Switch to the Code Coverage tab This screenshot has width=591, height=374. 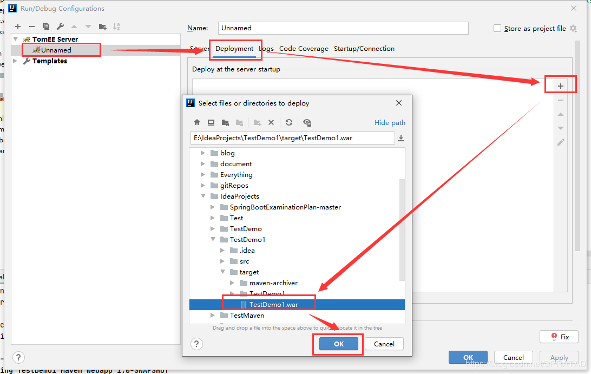pyautogui.click(x=304, y=49)
